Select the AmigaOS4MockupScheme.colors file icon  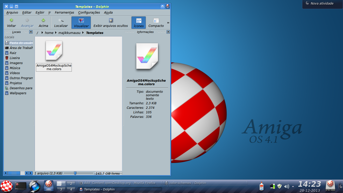(x=54, y=51)
